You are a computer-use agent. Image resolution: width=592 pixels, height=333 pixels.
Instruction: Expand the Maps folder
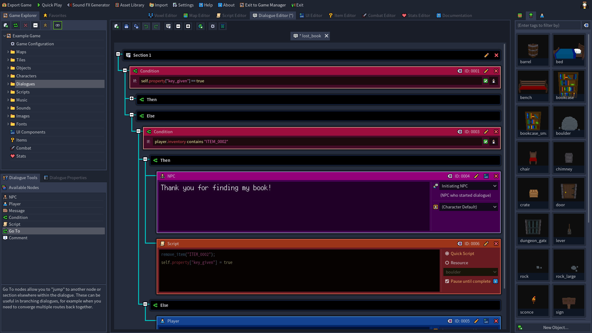click(x=8, y=52)
